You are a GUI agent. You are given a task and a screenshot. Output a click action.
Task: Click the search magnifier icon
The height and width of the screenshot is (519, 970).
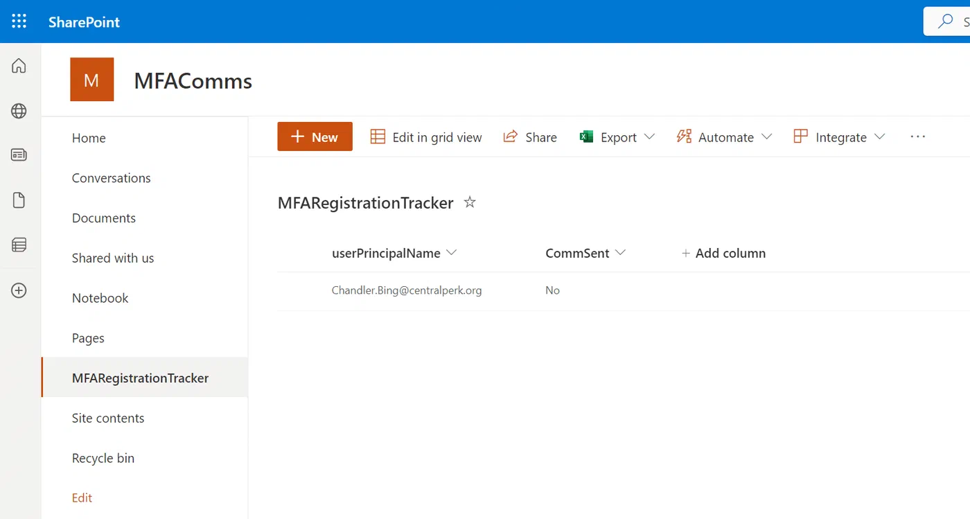coord(945,21)
